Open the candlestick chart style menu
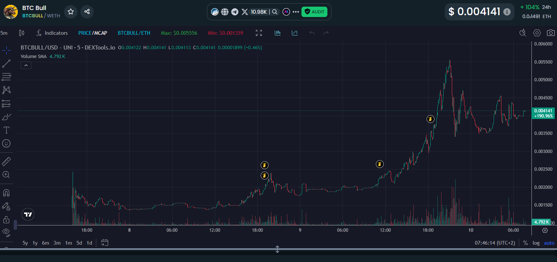This screenshot has height=262, width=557. pos(21,33)
